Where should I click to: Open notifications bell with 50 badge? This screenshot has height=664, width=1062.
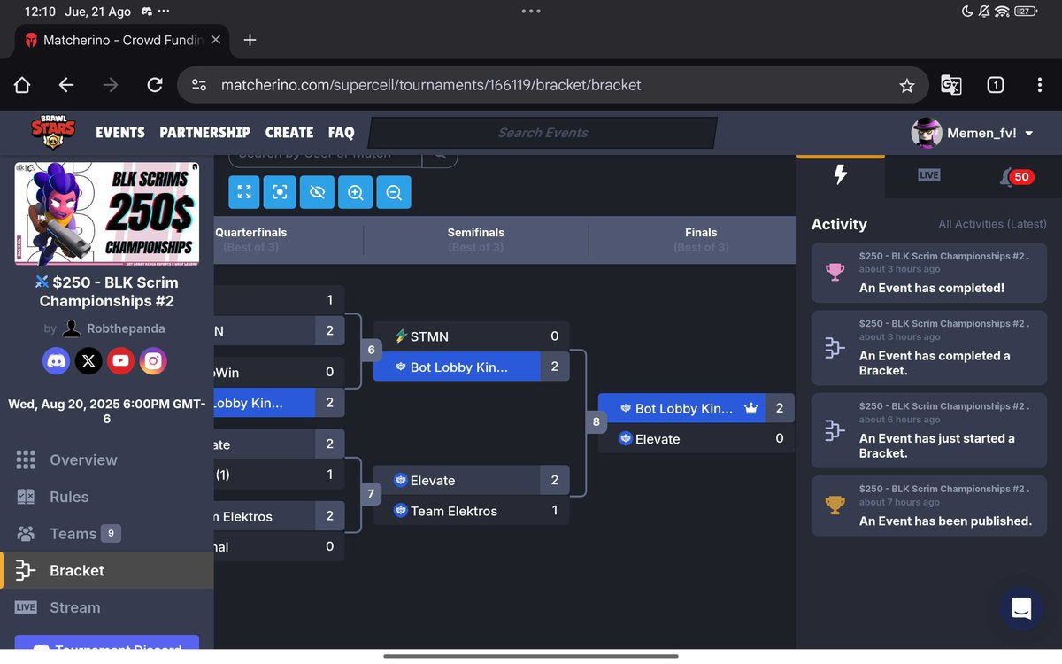pos(1016,176)
